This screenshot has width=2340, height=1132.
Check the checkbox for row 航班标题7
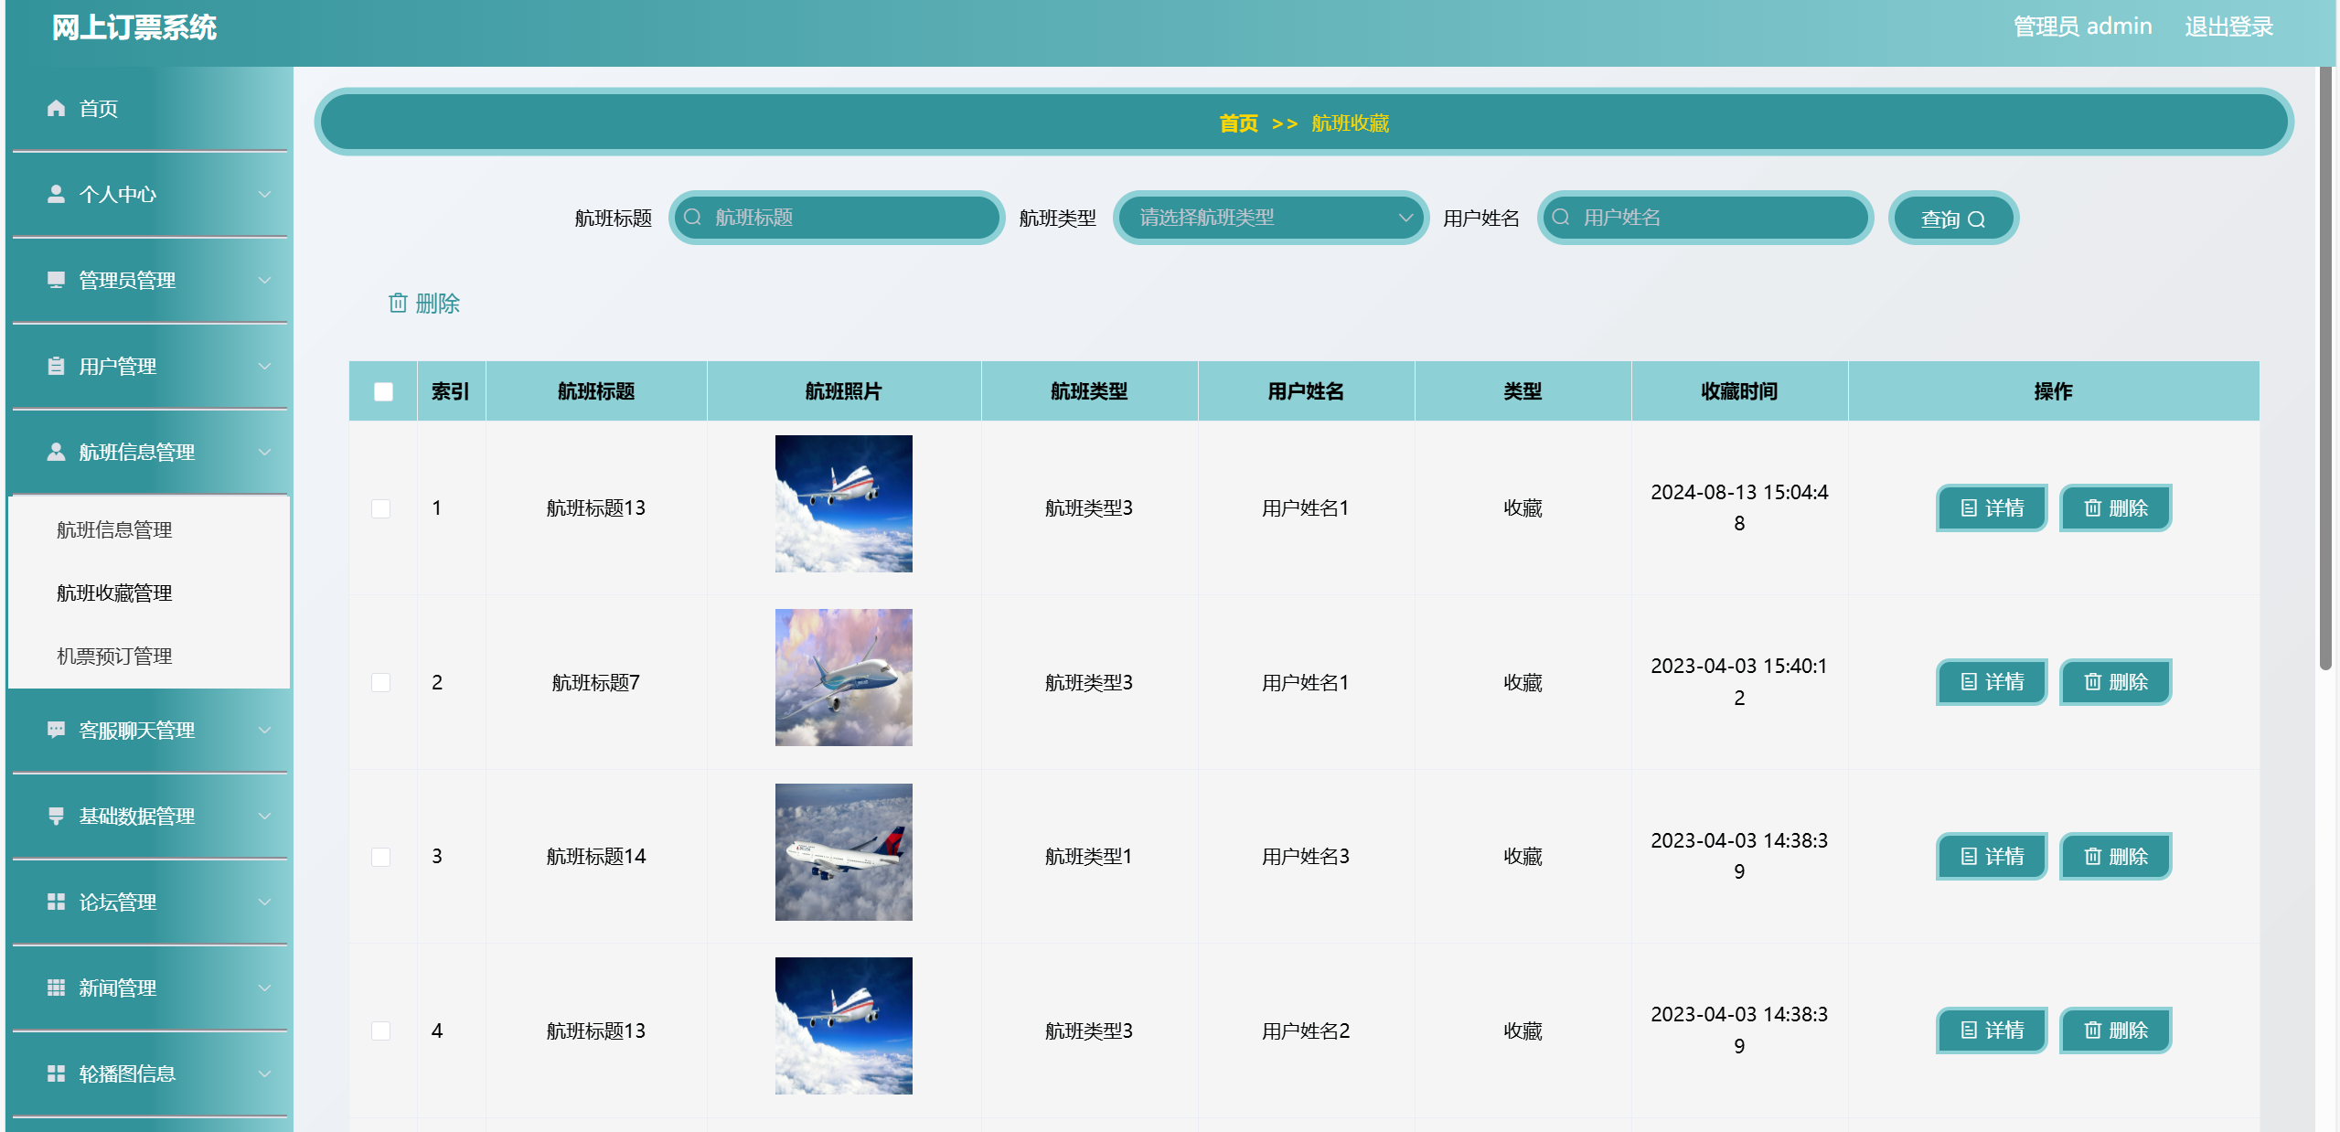point(381,683)
